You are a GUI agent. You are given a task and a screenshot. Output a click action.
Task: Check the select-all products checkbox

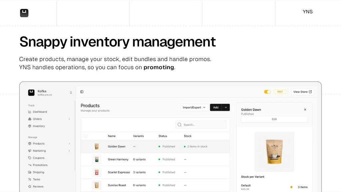(86, 136)
